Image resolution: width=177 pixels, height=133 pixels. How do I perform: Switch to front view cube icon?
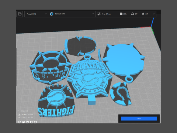coord(24,122)
